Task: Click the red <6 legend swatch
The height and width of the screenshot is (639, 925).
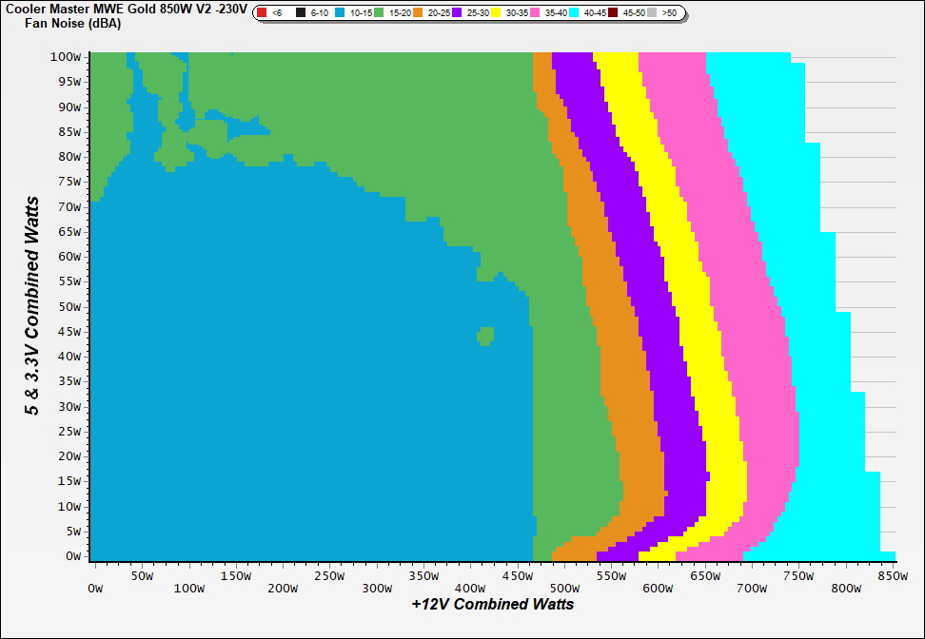Action: pyautogui.click(x=262, y=13)
